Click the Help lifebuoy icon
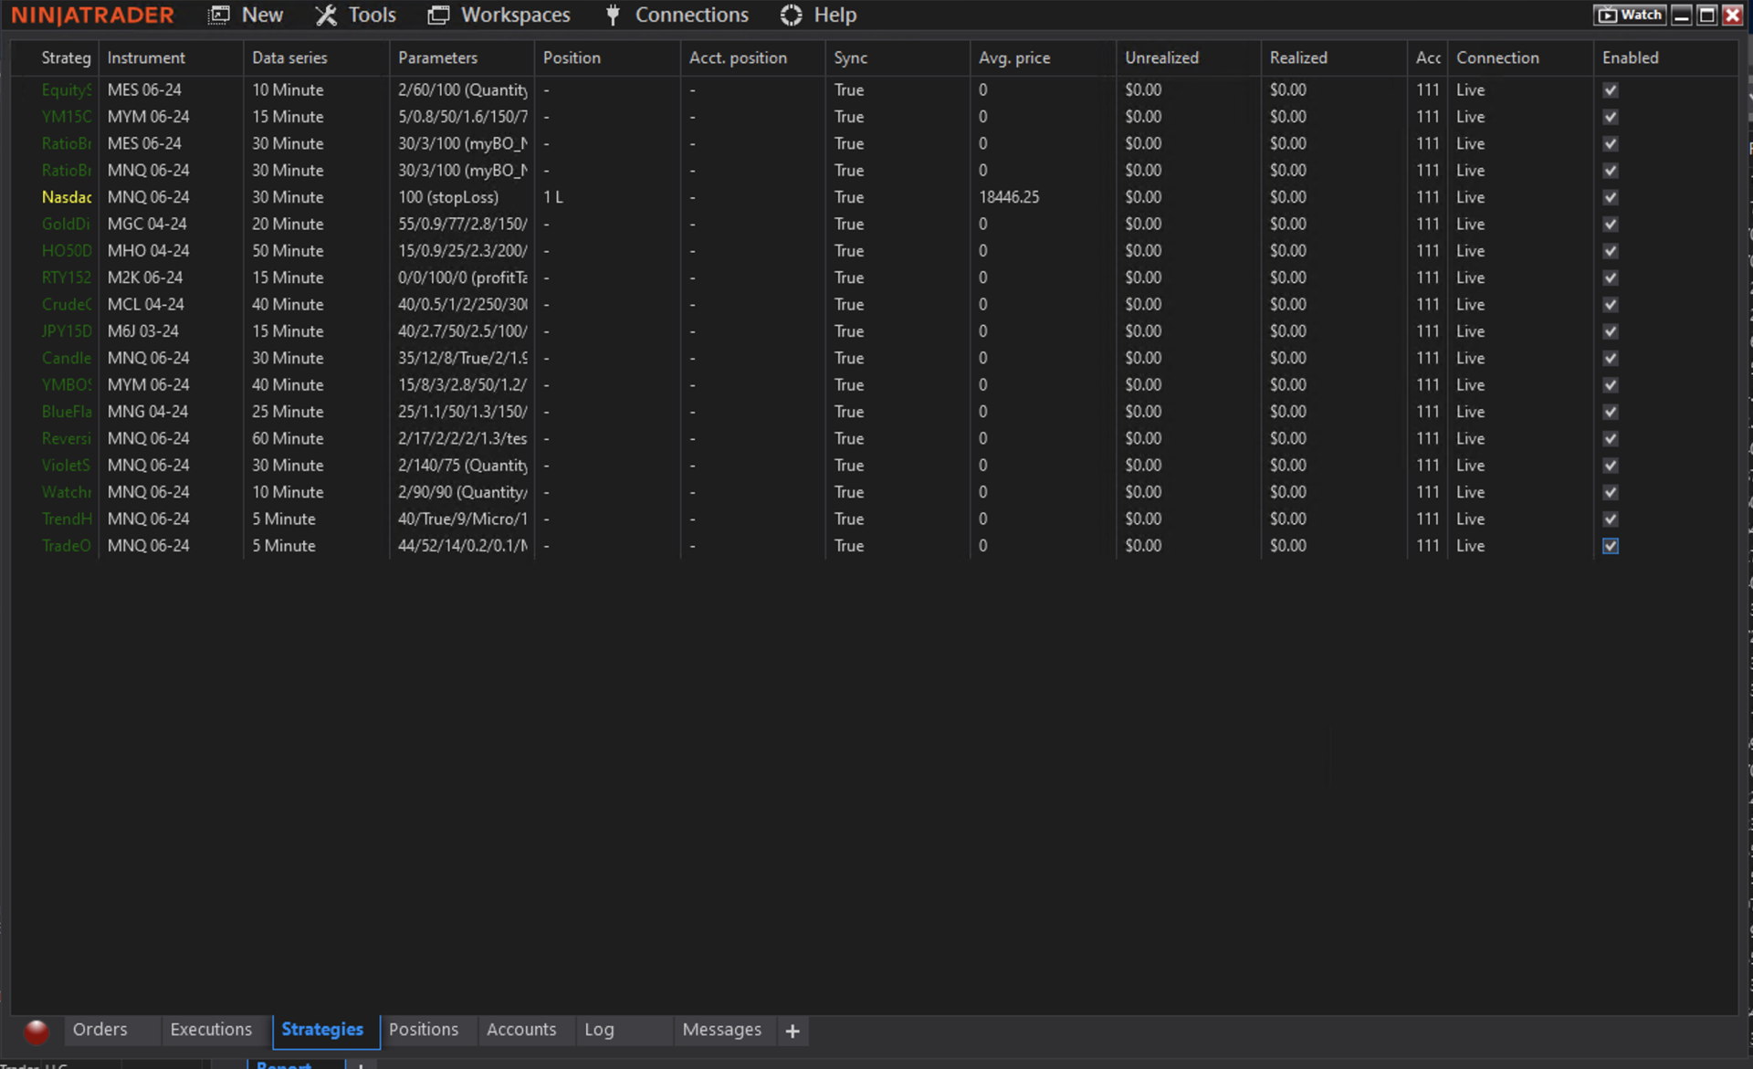This screenshot has width=1753, height=1069. (x=791, y=15)
